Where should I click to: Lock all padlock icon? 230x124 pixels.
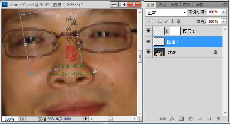(179, 21)
